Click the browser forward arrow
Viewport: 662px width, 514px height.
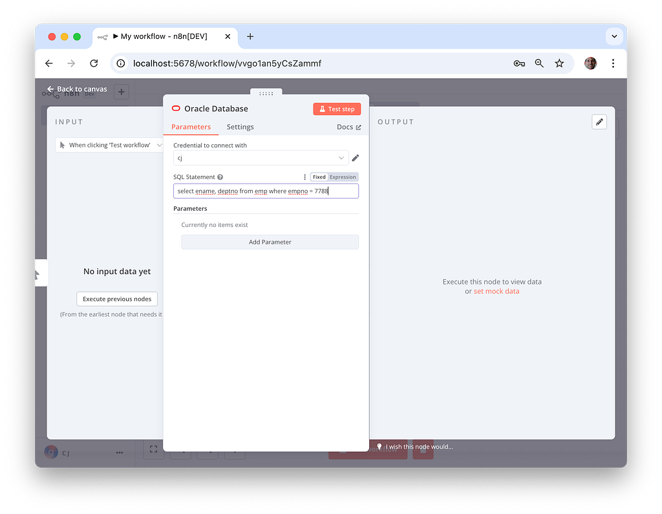point(71,63)
